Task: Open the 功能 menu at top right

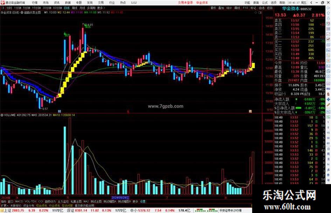Action: click(x=247, y=3)
